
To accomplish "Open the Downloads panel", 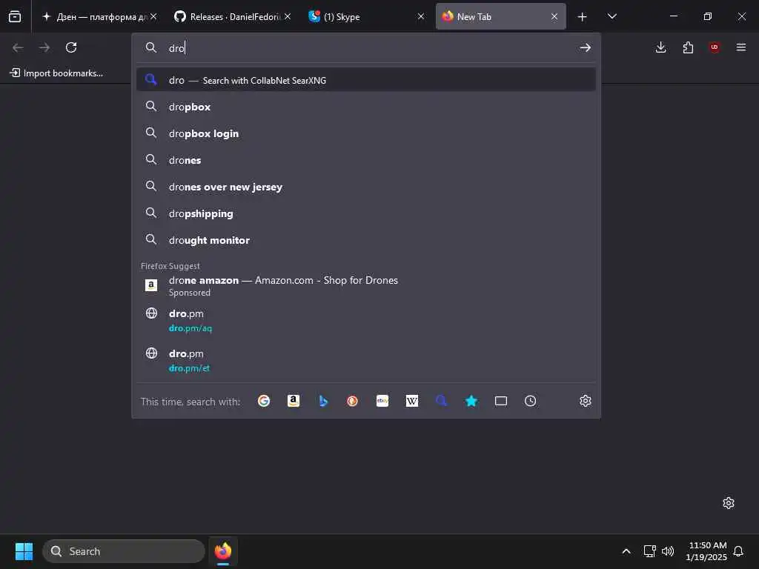I will 660,47.
